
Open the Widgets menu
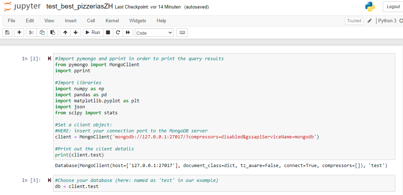138,21
